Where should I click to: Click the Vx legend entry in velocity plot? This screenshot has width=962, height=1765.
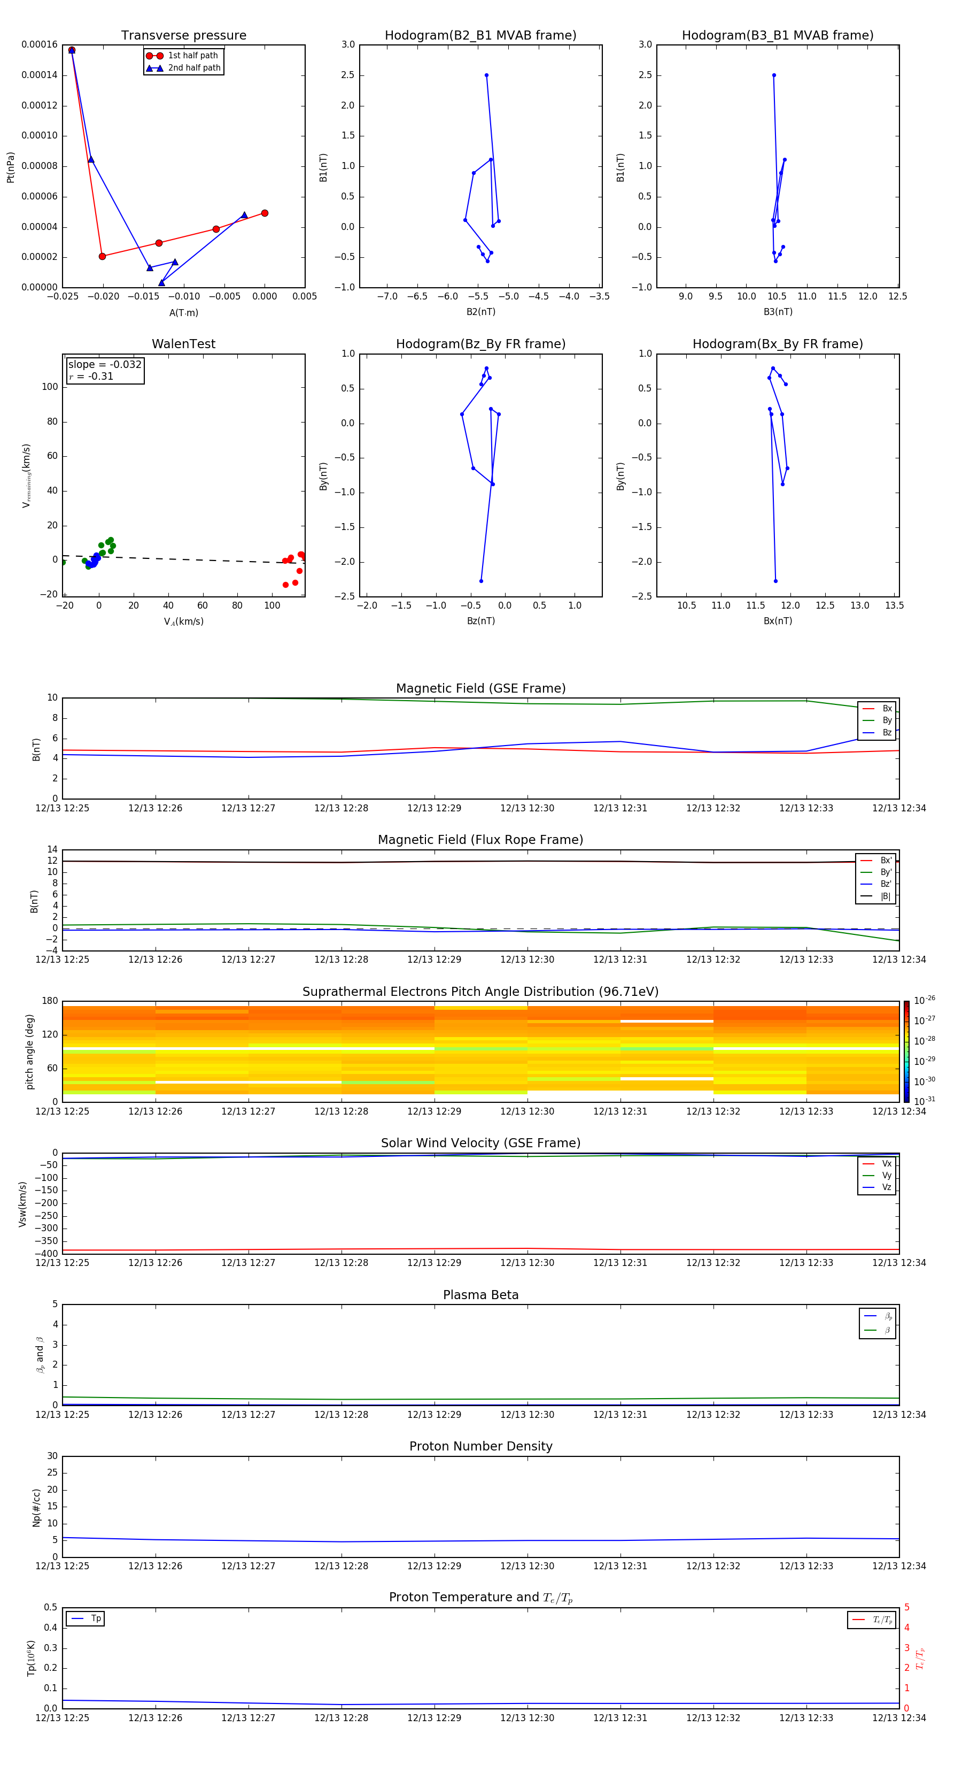click(x=877, y=1163)
